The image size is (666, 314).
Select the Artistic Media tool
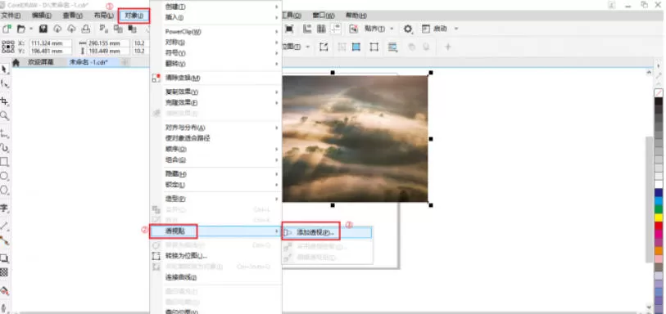tap(5, 147)
